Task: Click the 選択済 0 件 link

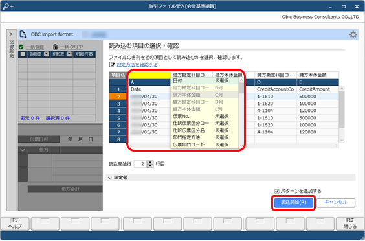Action: (58, 118)
